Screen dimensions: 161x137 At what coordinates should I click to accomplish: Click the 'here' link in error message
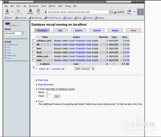140,104
